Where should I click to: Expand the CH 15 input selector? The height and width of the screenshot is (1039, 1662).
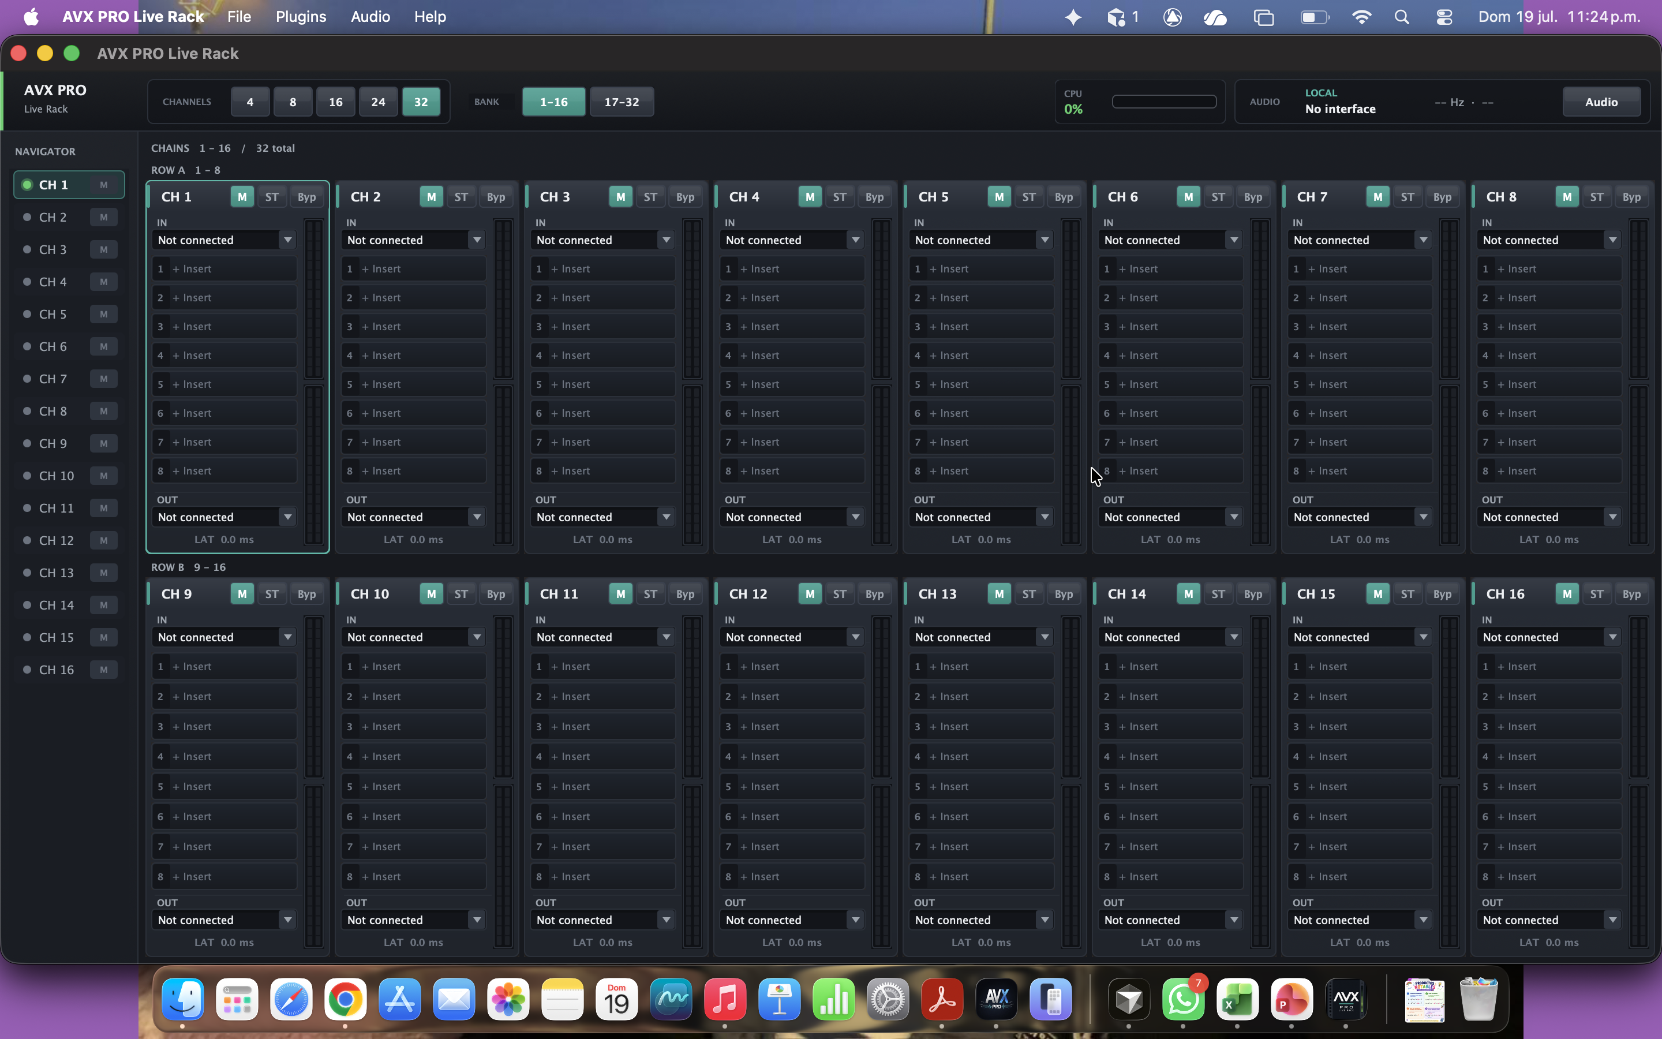[x=1360, y=637]
